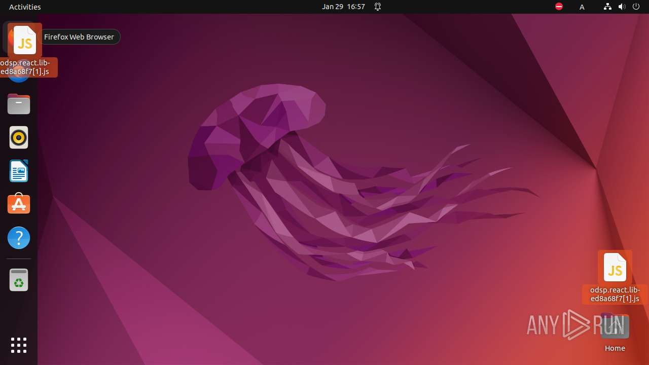Open the clock and calendar menu
The width and height of the screenshot is (649, 365).
(343, 7)
